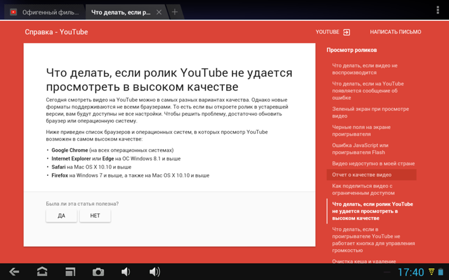
Task: Select 'Видео недоступно в моей стране' link
Action: click(x=373, y=164)
